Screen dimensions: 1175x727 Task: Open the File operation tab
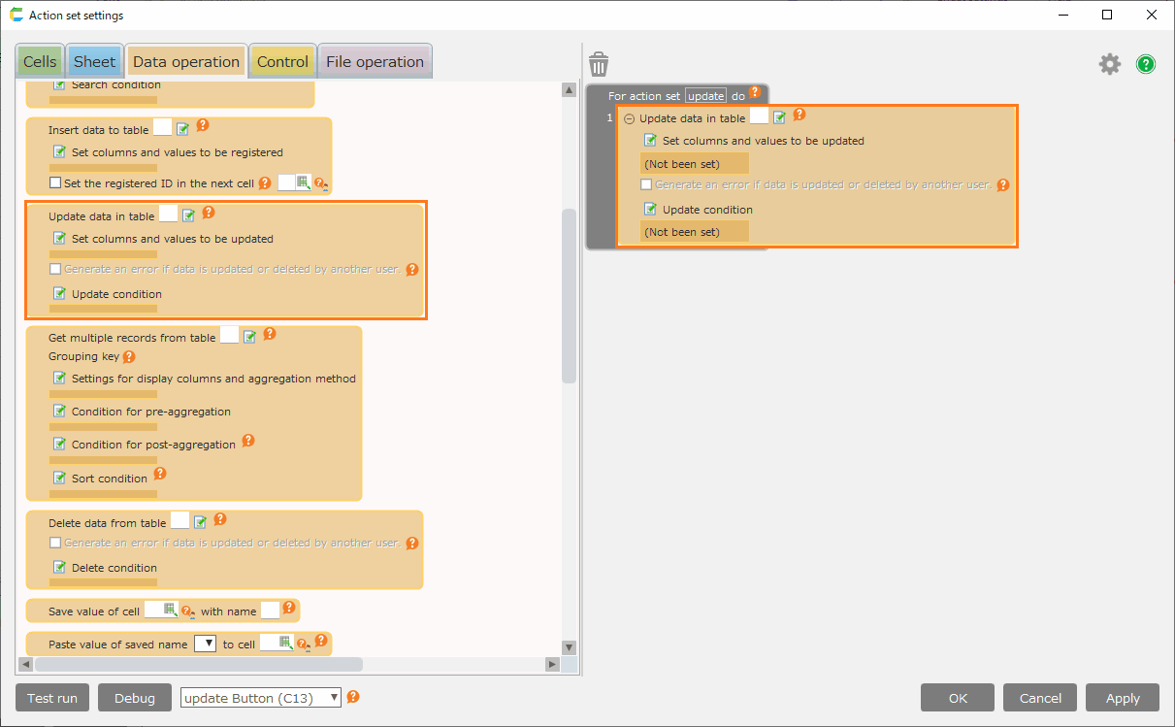click(375, 62)
